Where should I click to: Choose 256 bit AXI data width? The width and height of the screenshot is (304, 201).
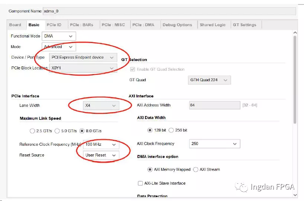coord(171,130)
